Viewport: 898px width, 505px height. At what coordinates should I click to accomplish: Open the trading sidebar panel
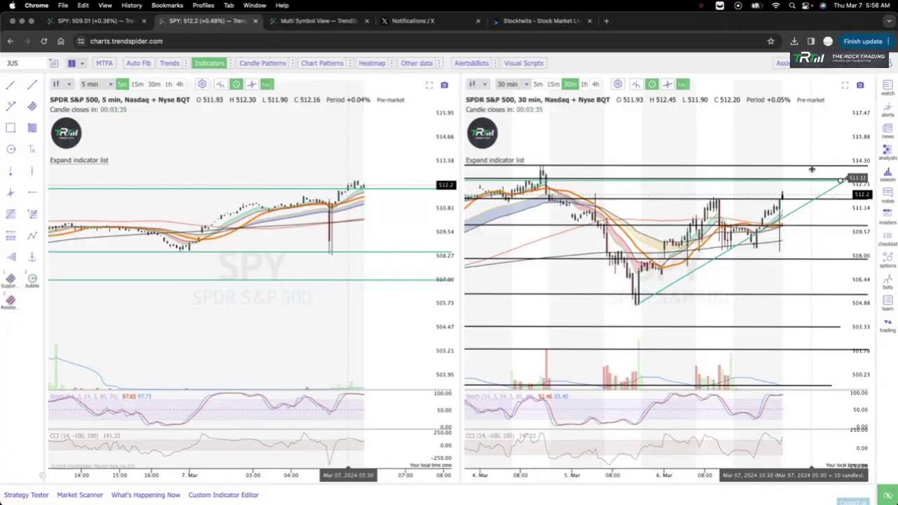[887, 325]
